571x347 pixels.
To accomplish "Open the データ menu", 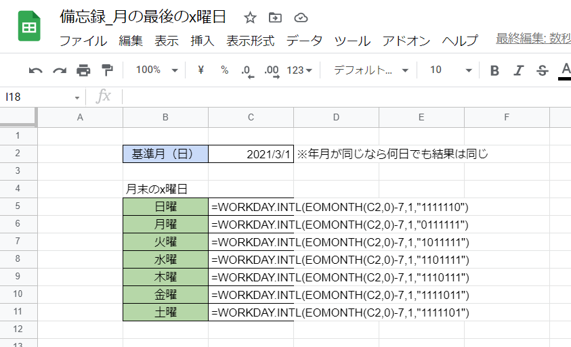I will (x=304, y=41).
